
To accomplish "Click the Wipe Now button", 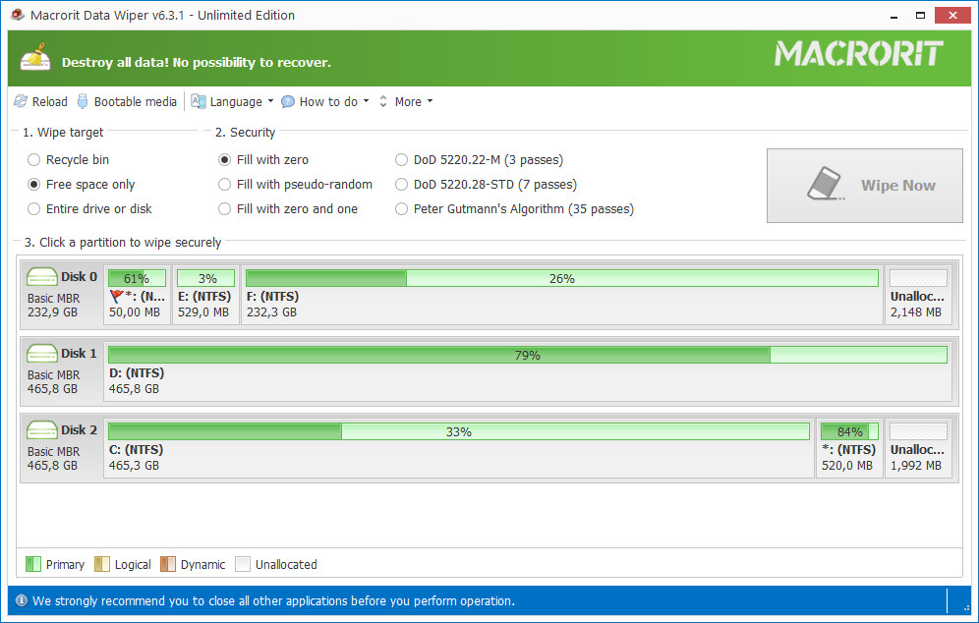I will 864,186.
